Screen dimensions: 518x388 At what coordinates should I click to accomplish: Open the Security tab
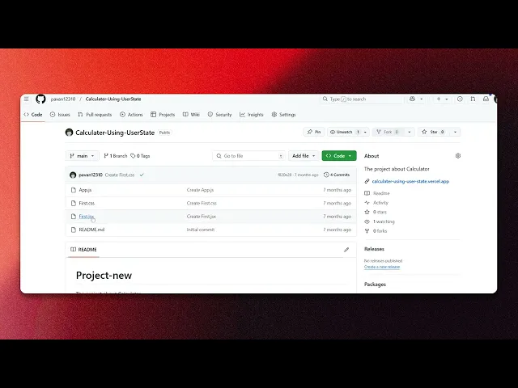(219, 115)
